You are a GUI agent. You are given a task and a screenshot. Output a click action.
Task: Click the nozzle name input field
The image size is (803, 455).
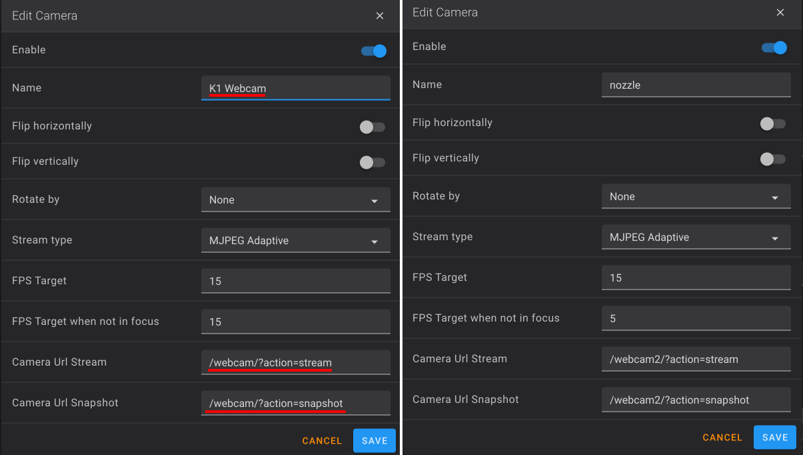tap(696, 85)
